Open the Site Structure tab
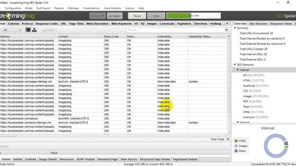Viewport: 296px width, 166px height. pos(258,24)
